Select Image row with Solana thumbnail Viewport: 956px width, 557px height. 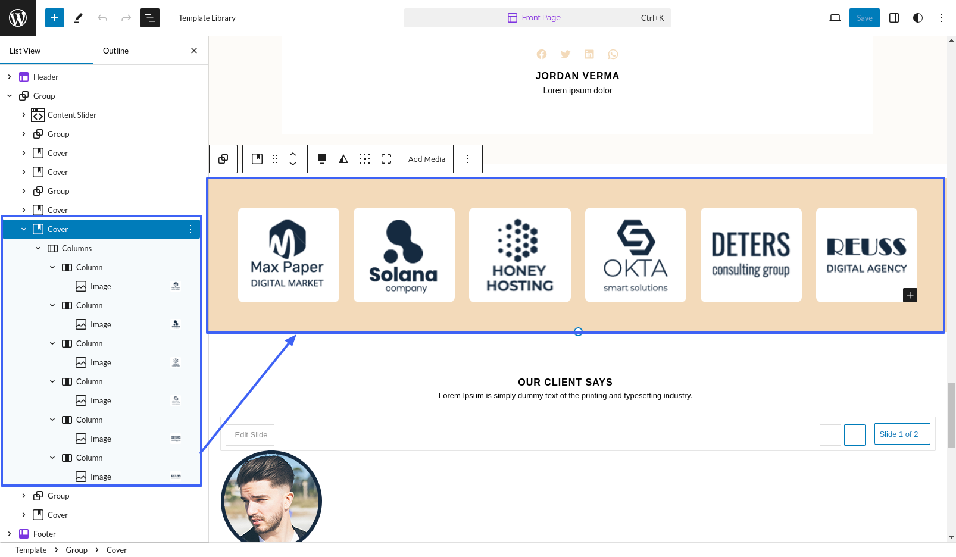click(101, 324)
